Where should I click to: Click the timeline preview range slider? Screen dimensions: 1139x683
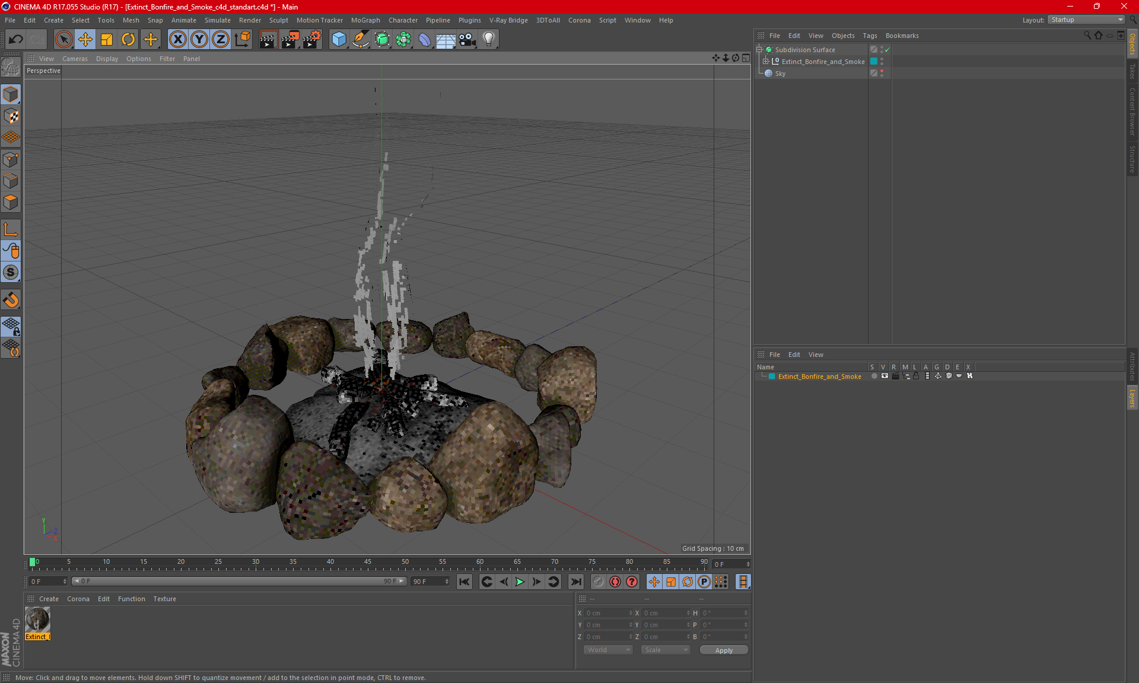coord(240,582)
